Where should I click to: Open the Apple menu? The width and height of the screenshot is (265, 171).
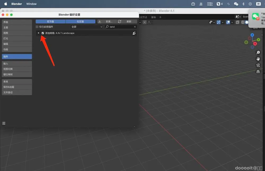coord(6,4)
